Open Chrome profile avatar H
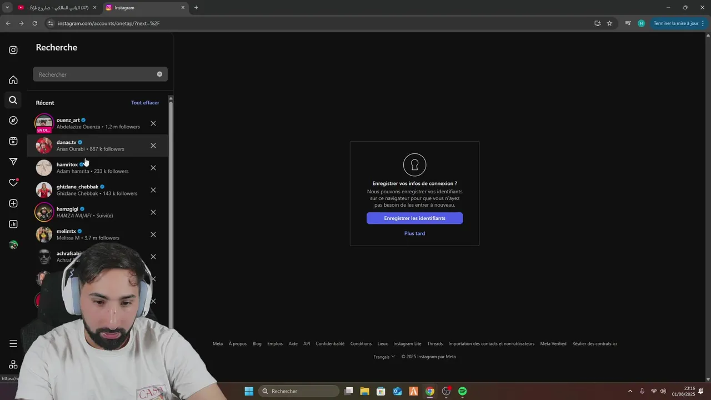 click(x=641, y=23)
